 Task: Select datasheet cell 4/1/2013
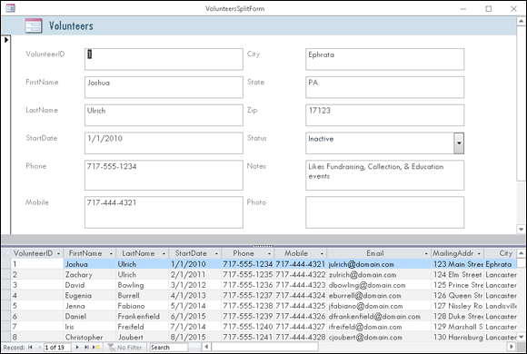coord(195,296)
